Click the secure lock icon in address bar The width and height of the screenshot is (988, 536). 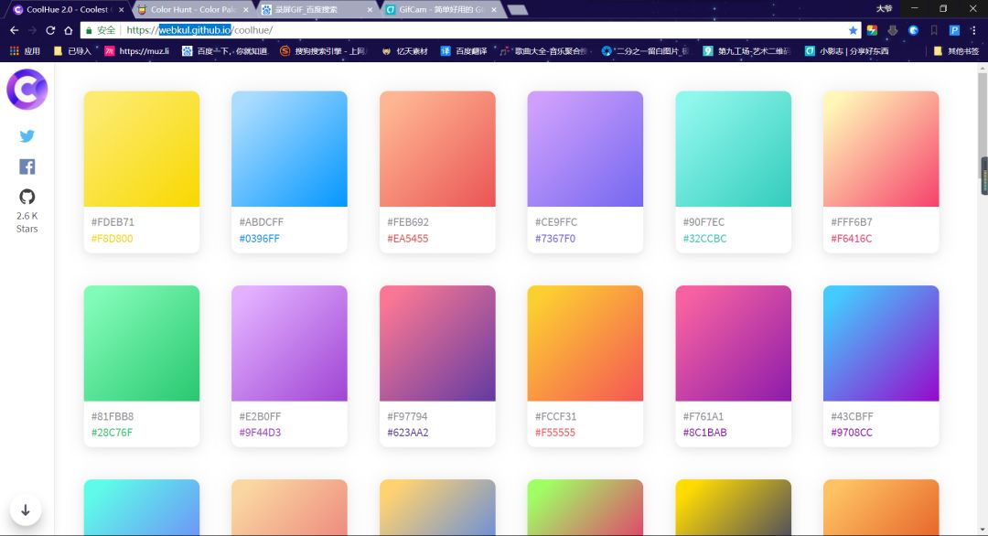(89, 30)
